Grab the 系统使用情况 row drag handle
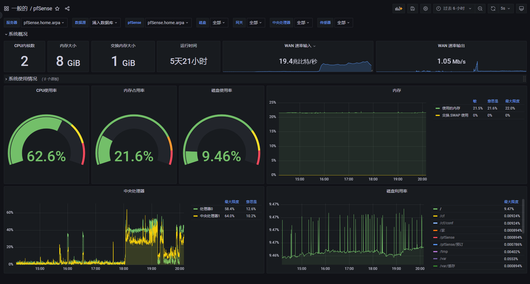530x284 pixels. [524, 79]
